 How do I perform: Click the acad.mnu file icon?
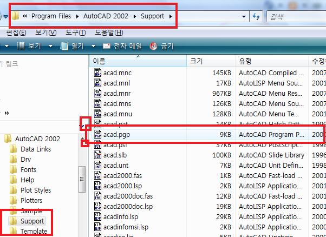pos(97,114)
